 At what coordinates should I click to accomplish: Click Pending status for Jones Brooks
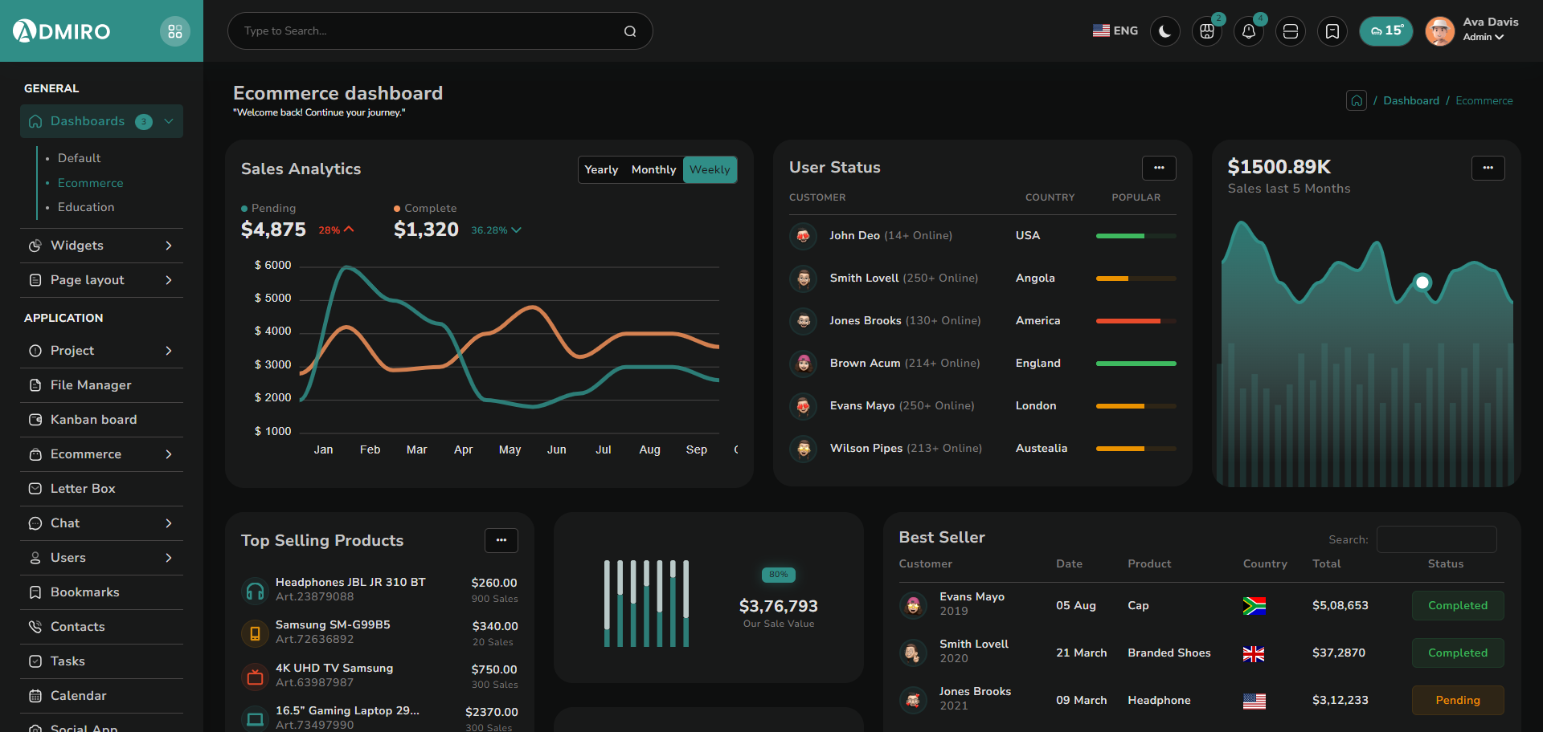[x=1457, y=700]
